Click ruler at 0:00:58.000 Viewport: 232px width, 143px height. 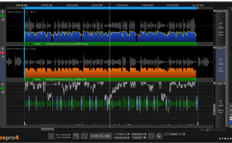(x=147, y=5)
